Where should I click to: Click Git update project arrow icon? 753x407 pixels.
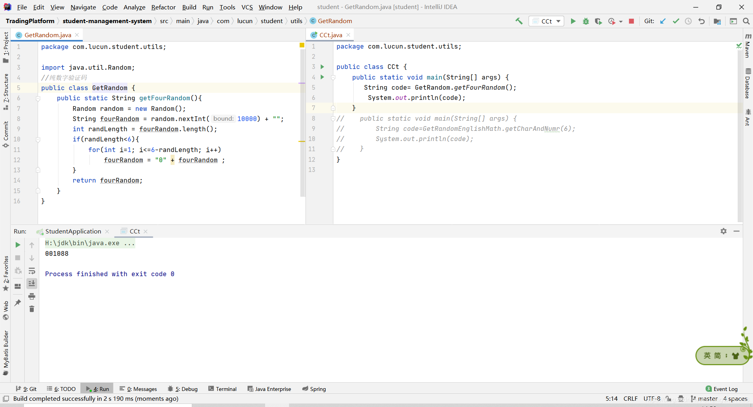tap(663, 21)
